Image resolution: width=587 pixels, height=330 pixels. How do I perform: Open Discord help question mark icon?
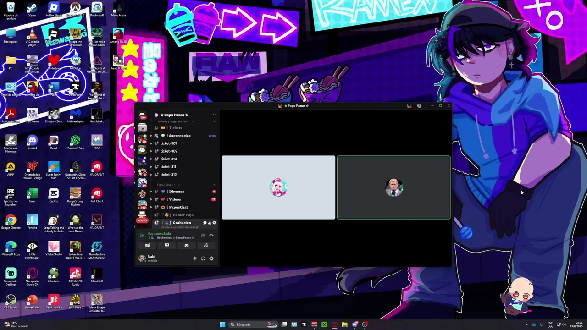[x=419, y=106]
